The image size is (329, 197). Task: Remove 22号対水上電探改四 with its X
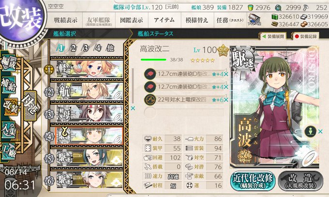[x=226, y=100]
